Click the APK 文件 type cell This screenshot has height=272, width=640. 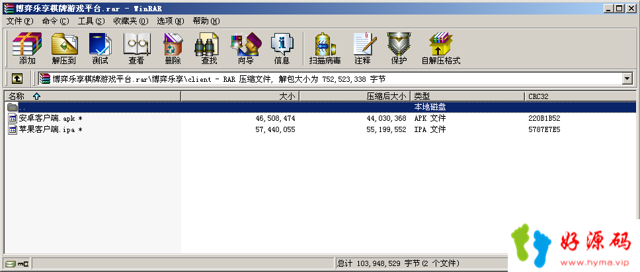(x=430, y=119)
